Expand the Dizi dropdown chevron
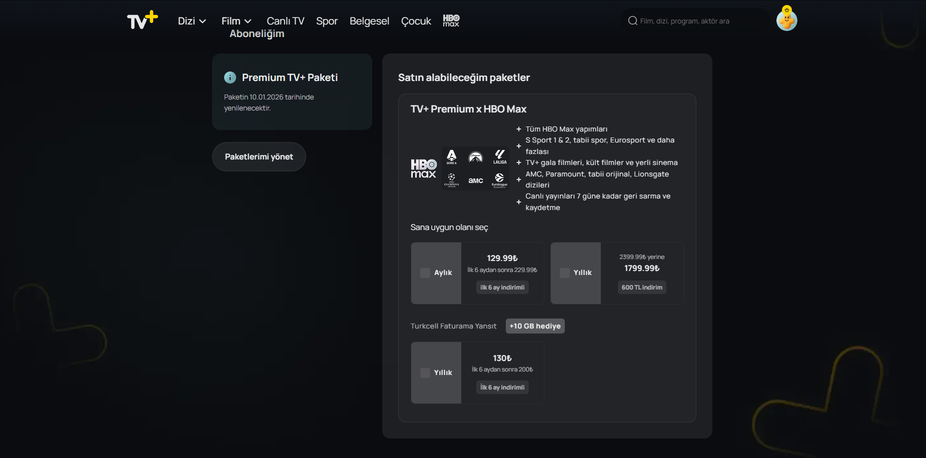The width and height of the screenshot is (926, 458). pyautogui.click(x=203, y=21)
